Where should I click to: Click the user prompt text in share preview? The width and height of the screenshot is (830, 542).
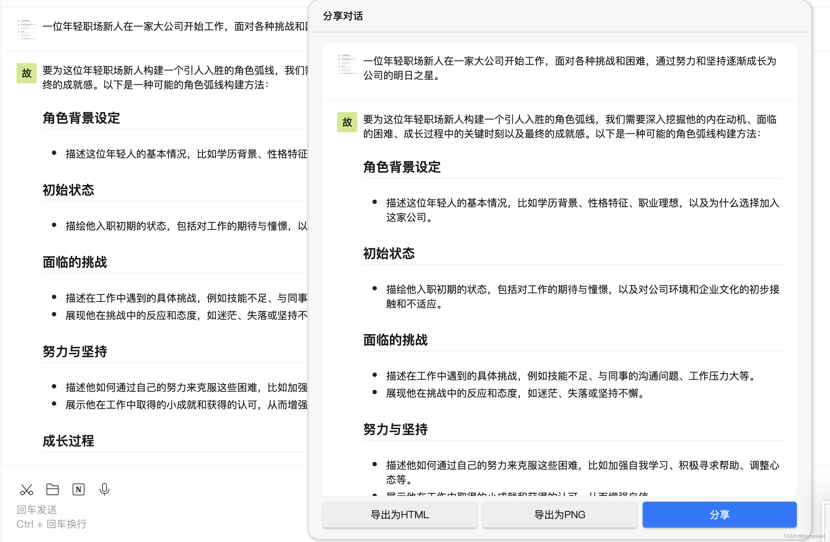pos(569,68)
